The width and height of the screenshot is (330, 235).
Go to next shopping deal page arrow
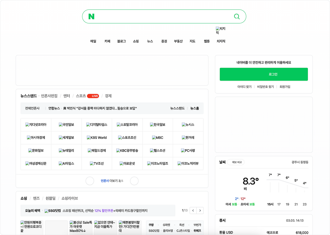[200, 211]
